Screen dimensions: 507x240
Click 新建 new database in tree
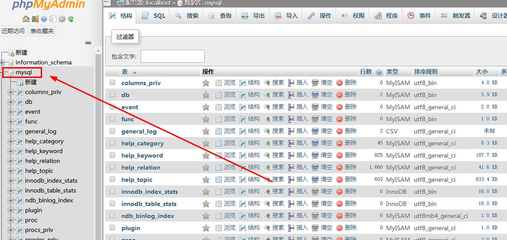point(21,53)
